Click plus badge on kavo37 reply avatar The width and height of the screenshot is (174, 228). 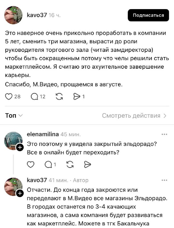click(x=20, y=194)
